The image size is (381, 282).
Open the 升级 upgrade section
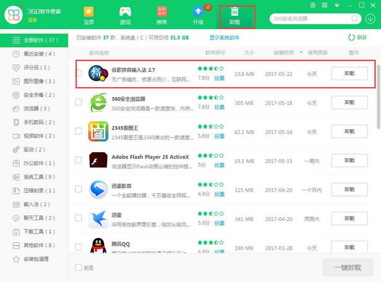tap(198, 16)
